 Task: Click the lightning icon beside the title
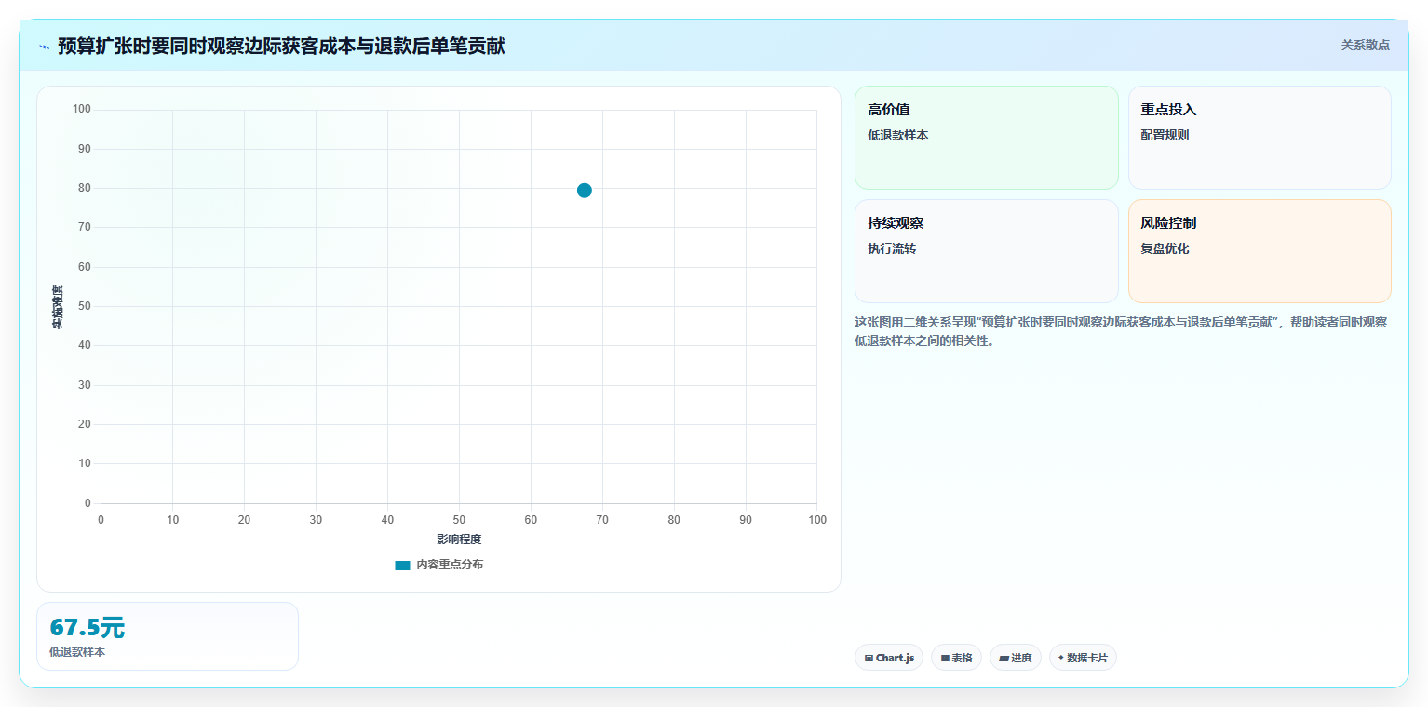[x=45, y=47]
